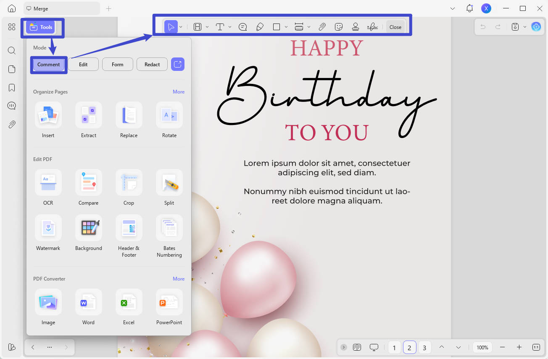Convert PDF to Word
548x359 pixels.
[x=89, y=307]
